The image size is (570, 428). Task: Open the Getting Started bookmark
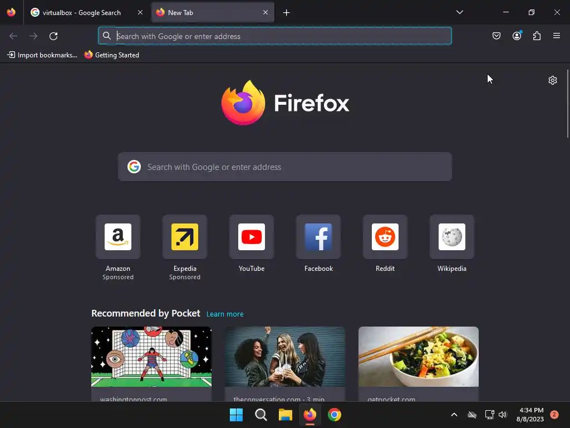(x=112, y=55)
